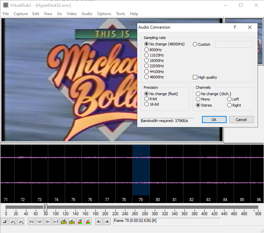This screenshot has height=233, width=264.
Task: Click the input video pane
Action: [69, 80]
